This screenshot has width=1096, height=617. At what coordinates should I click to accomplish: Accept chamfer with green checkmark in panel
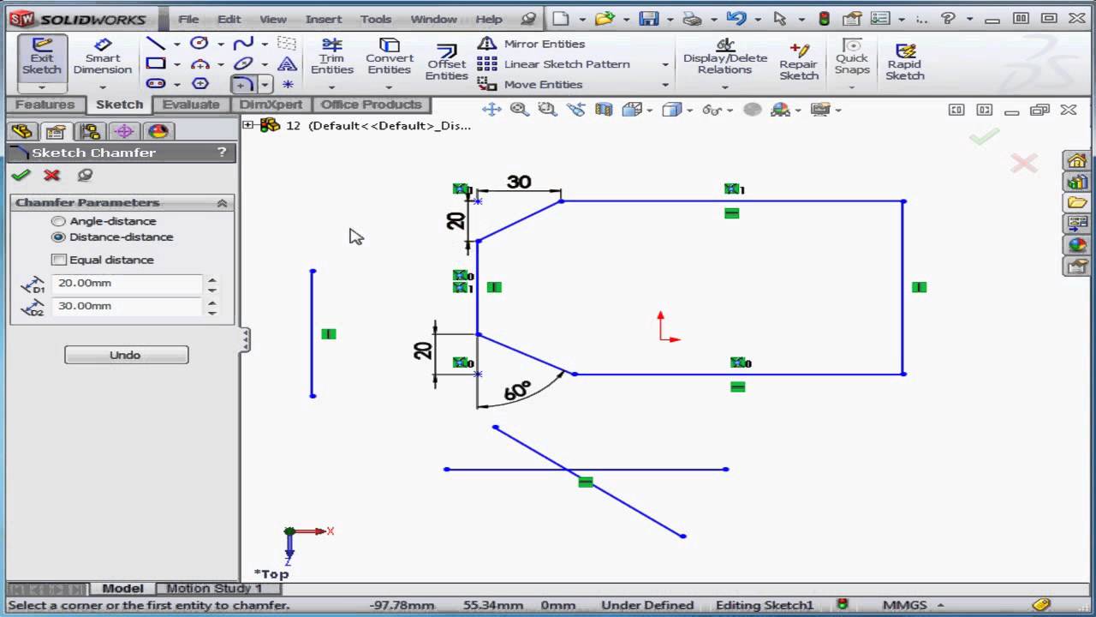click(21, 175)
